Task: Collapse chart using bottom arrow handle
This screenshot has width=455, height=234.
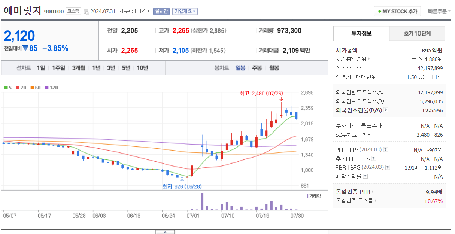Action: pyautogui.click(x=165, y=232)
